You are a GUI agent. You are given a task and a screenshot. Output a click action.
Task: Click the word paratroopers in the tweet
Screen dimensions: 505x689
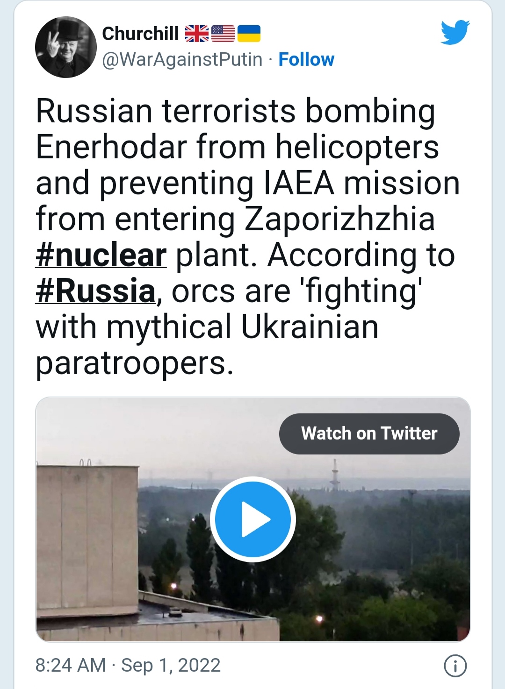134,363
